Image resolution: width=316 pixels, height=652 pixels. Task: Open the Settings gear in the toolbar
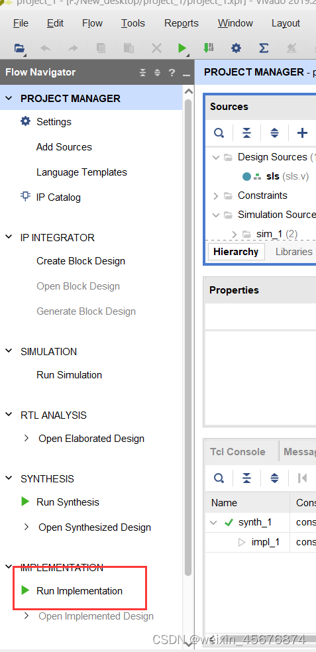pyautogui.click(x=236, y=48)
